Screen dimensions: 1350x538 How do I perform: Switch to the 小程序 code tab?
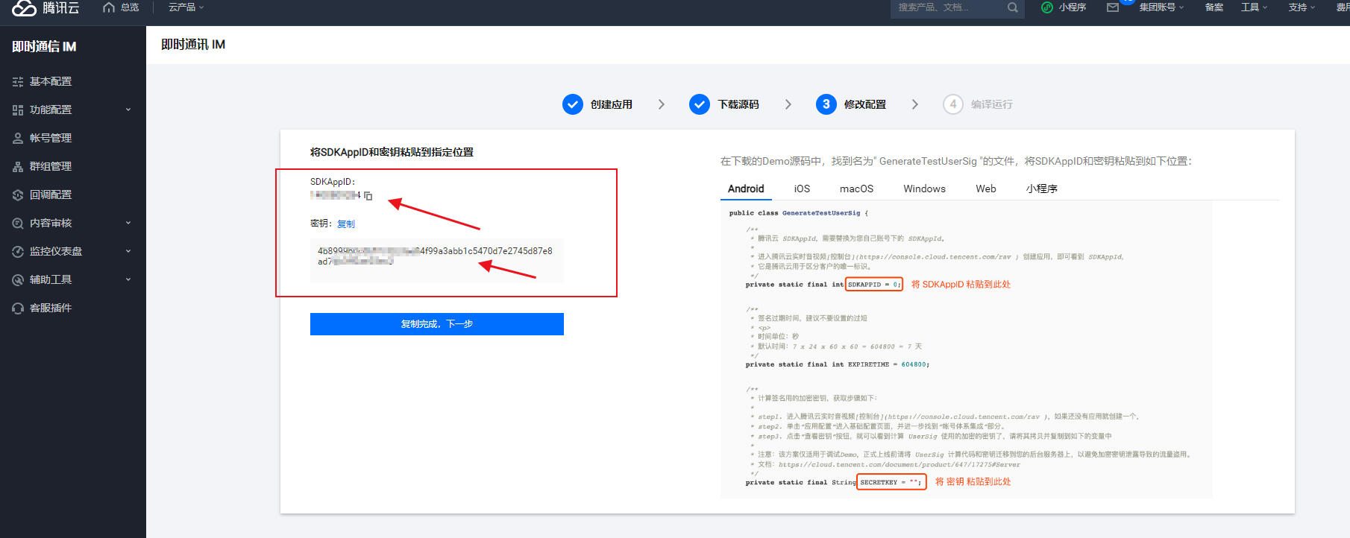point(1042,189)
